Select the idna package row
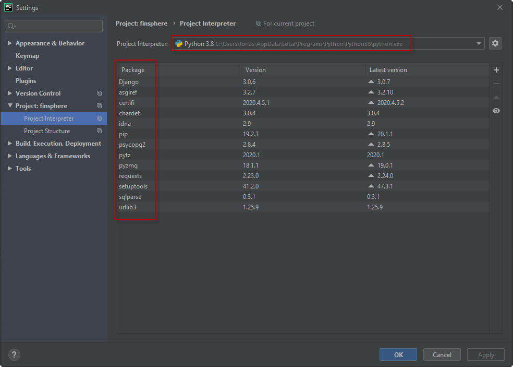This screenshot has height=367, width=513. pos(303,124)
